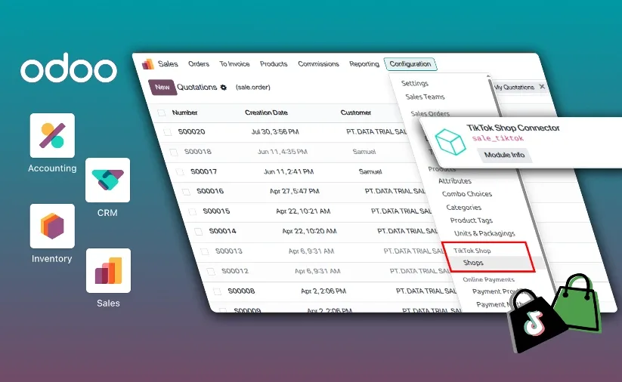Viewport: 622px width, 382px height.
Task: Click the TikTok Shop Connector cube icon
Action: (x=450, y=142)
